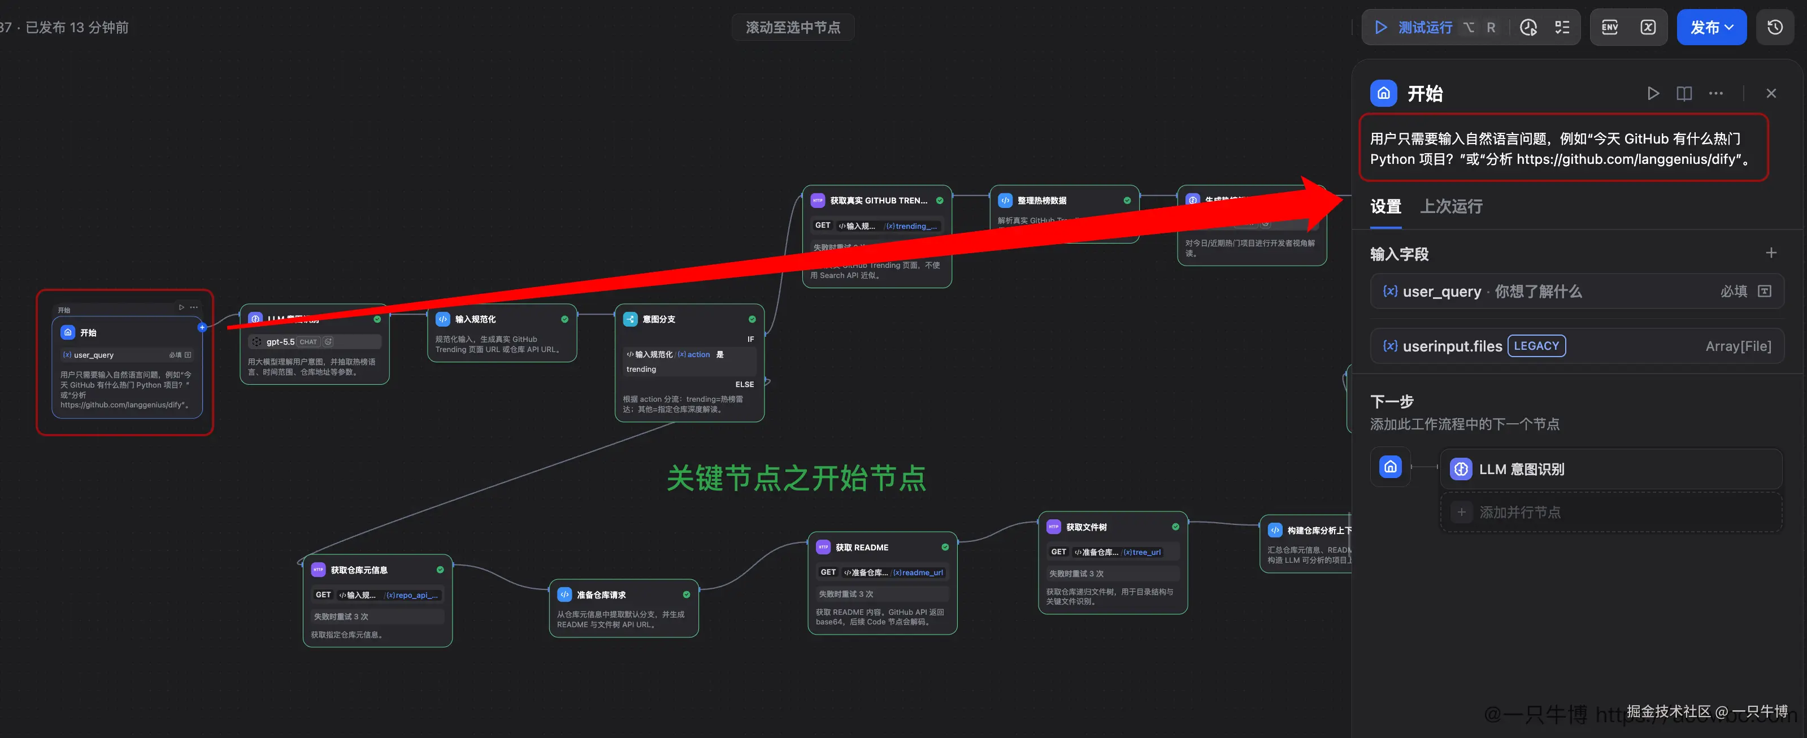Select the user_query input field row
Image resolution: width=1807 pixels, height=738 pixels.
coord(1576,291)
